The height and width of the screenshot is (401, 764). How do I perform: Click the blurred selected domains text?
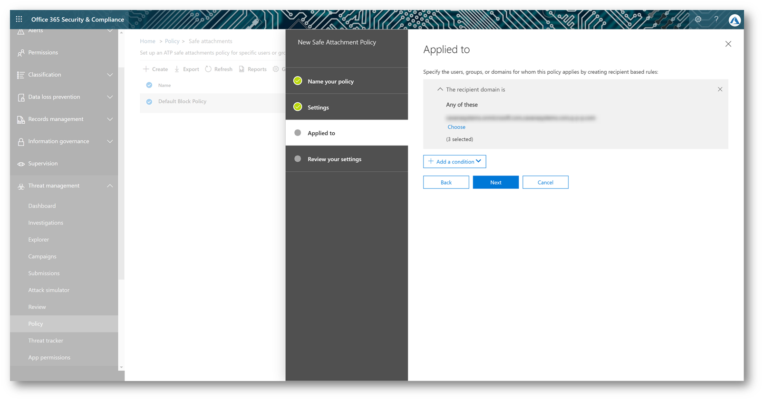coord(521,117)
